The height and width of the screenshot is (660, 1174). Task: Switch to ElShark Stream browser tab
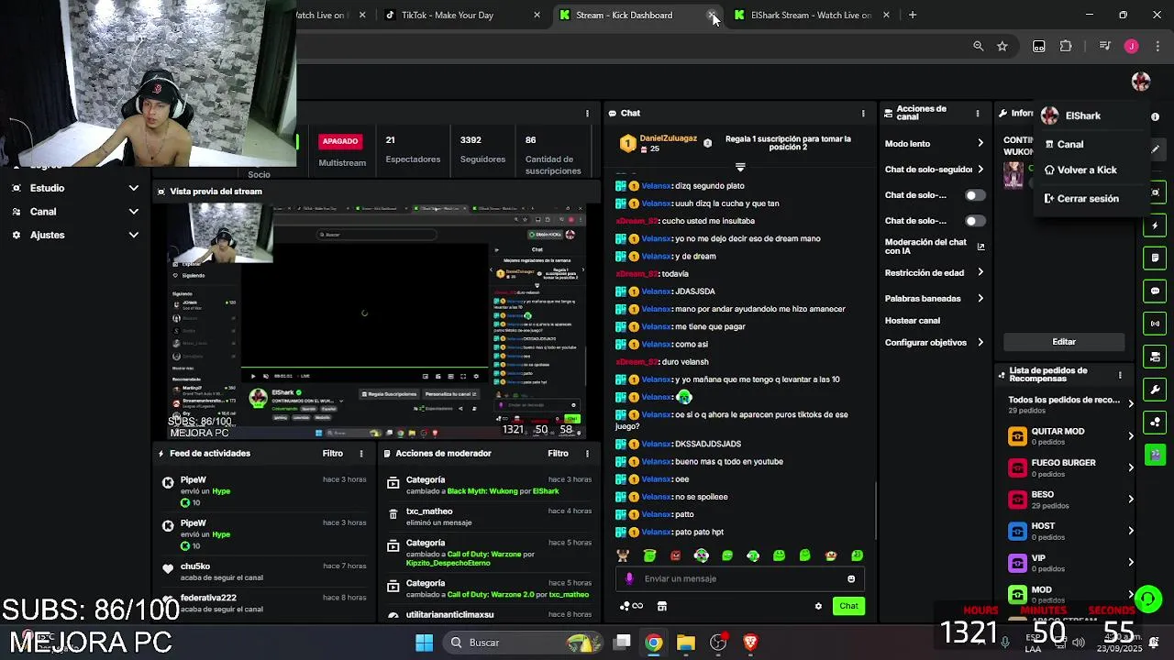point(811,15)
